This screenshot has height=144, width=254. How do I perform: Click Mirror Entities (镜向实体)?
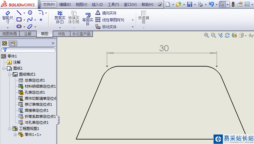106,13
